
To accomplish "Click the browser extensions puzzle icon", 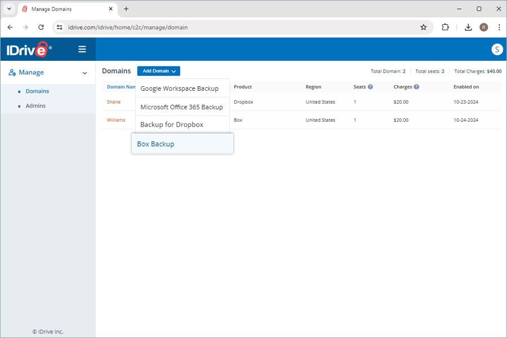I will click(446, 27).
